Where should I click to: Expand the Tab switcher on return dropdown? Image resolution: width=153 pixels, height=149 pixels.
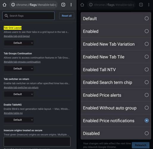[x=19, y=94]
